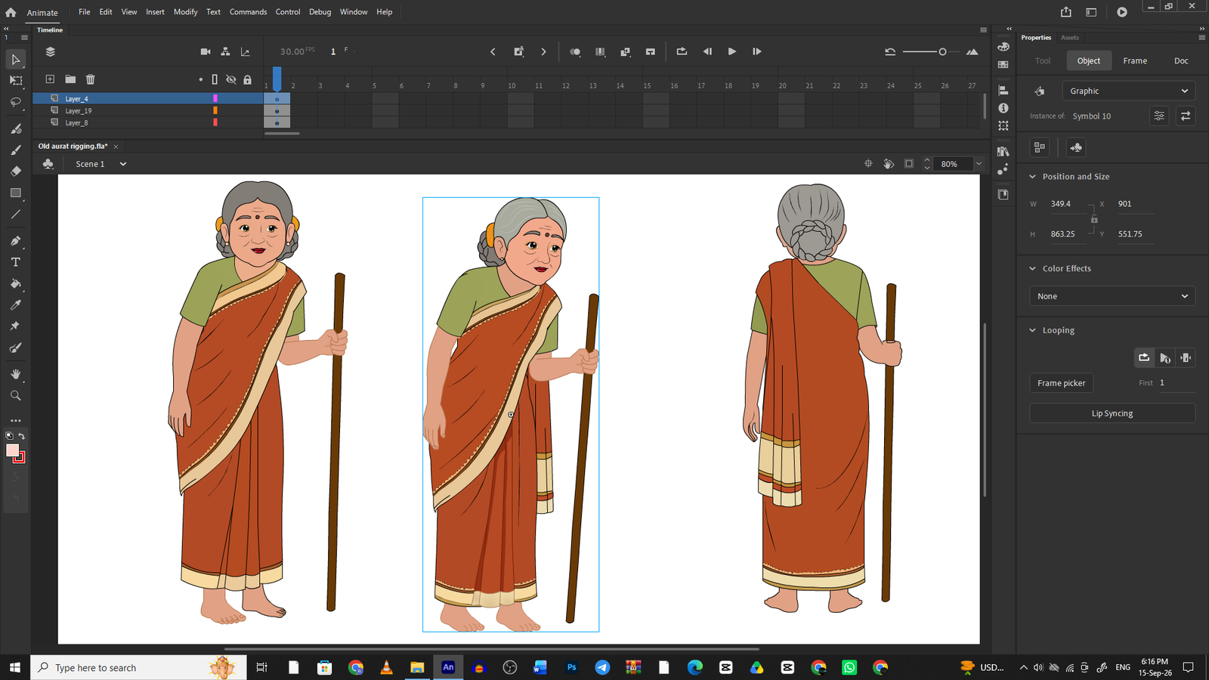The width and height of the screenshot is (1209, 680).
Task: Choose the Paint Bucket tool
Action: pyautogui.click(x=16, y=284)
